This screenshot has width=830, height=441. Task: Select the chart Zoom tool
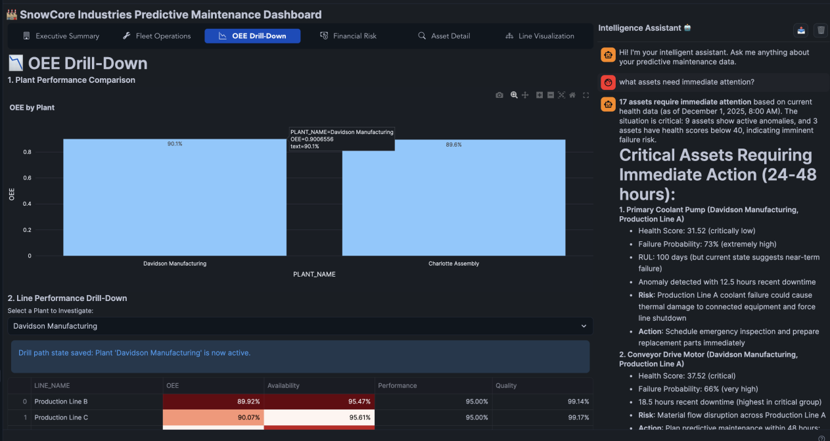(x=514, y=95)
